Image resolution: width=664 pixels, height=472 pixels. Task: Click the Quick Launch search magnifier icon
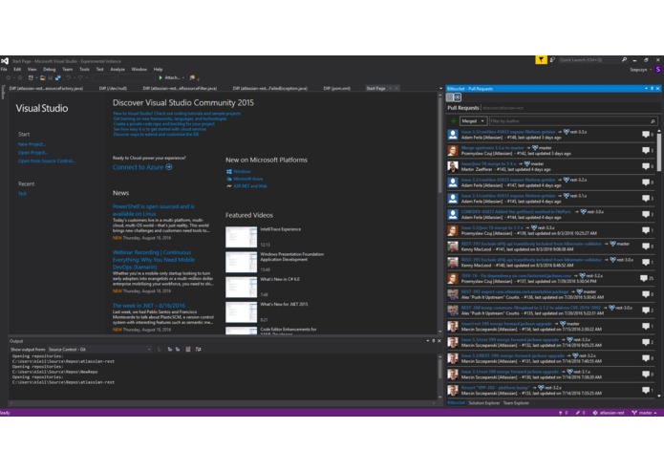(x=624, y=60)
